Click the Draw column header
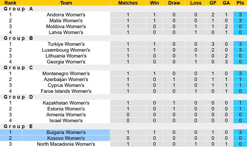 175,3
